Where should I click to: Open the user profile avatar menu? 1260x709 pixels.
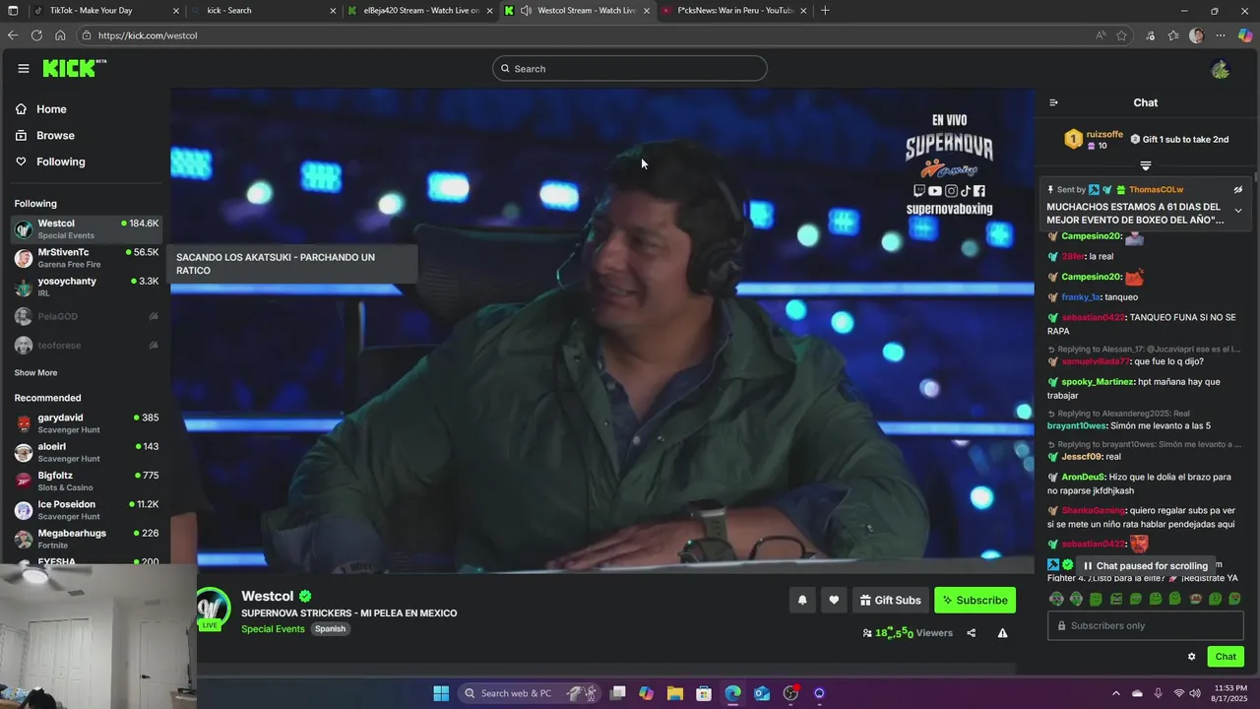tap(1220, 69)
